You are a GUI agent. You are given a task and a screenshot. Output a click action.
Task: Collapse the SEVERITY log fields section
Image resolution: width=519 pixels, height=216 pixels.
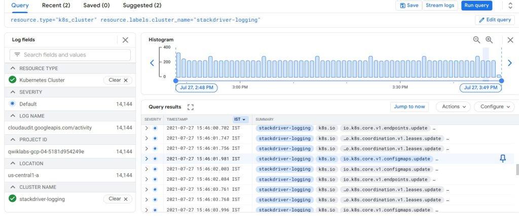(x=13, y=92)
